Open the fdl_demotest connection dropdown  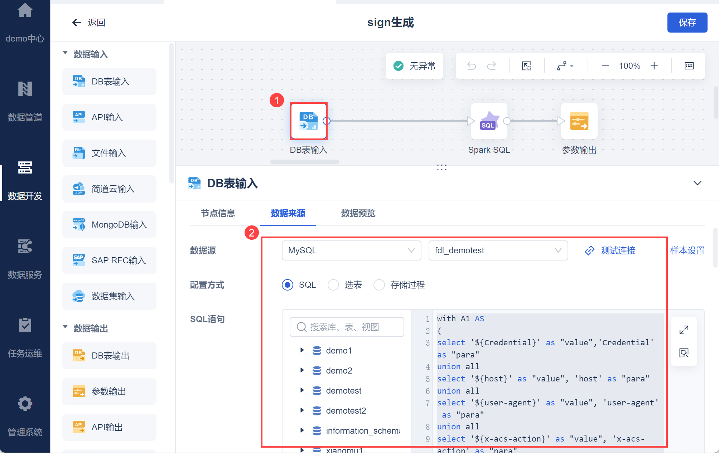pos(498,250)
